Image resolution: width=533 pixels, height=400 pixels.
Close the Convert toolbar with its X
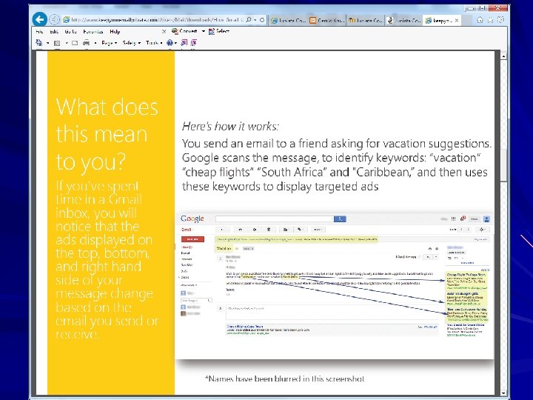click(x=164, y=31)
